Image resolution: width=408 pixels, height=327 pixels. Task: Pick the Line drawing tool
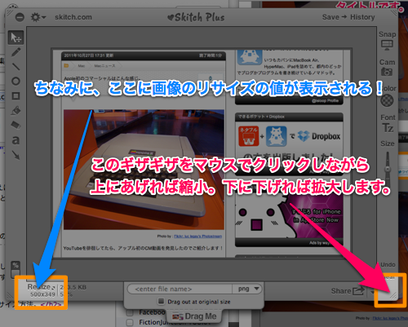click(16, 66)
